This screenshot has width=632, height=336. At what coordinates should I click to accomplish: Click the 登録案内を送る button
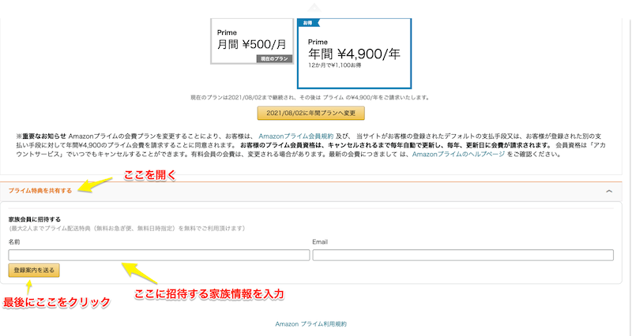point(34,271)
